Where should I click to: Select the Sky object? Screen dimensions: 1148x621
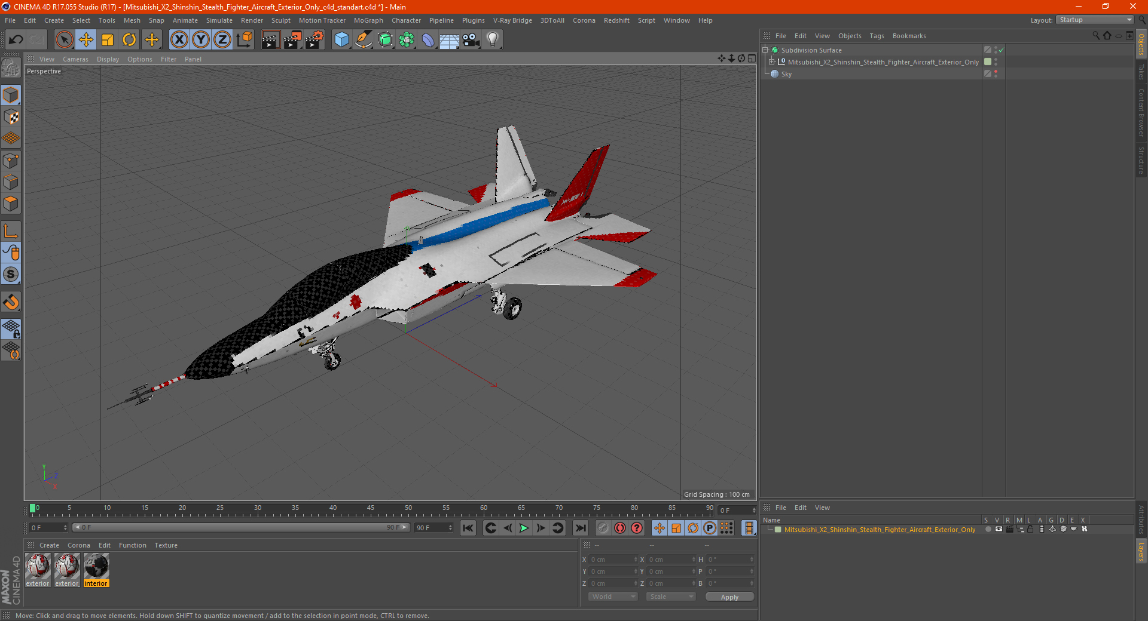(786, 74)
